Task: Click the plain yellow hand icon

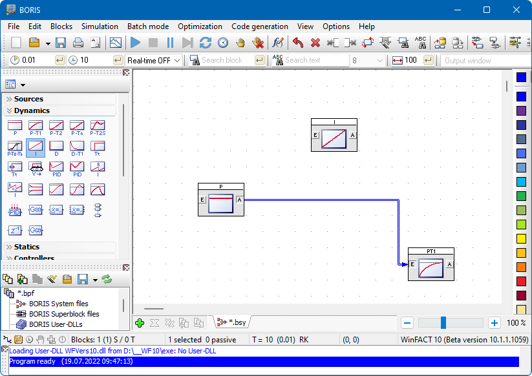Action: (240, 43)
